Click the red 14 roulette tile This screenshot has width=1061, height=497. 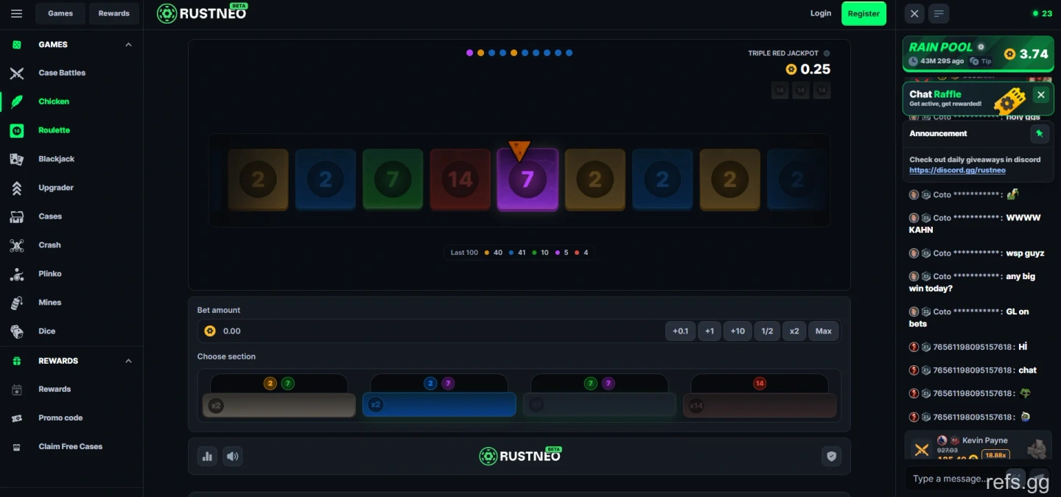pos(461,179)
